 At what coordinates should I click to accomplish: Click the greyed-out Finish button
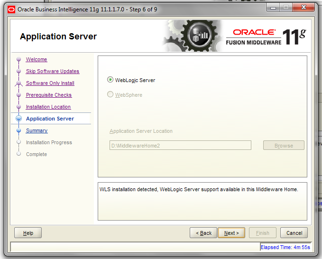pos(263,233)
